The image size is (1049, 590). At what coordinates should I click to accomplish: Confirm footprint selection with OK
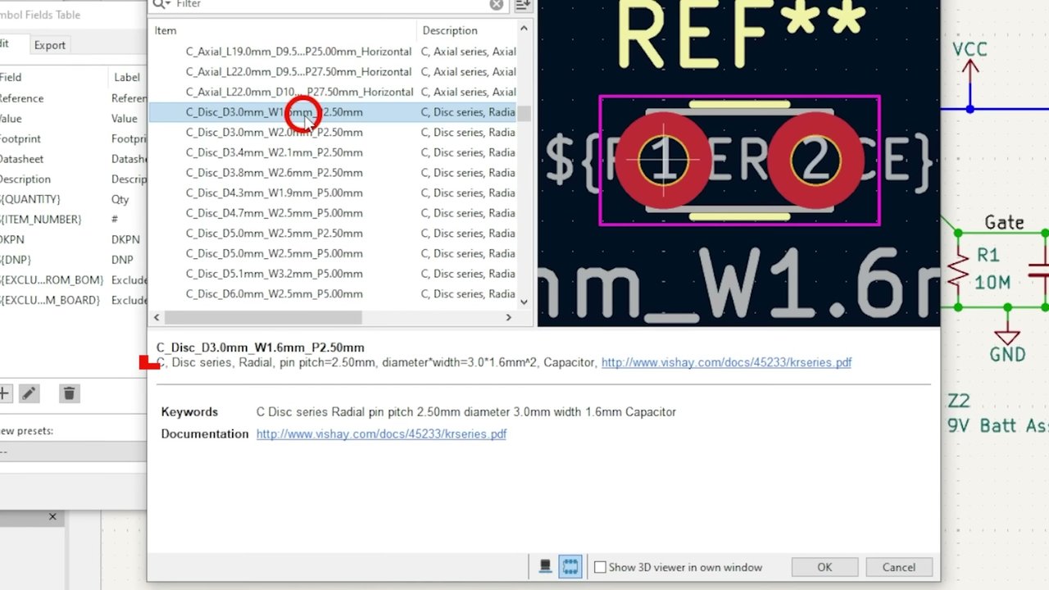[824, 567]
